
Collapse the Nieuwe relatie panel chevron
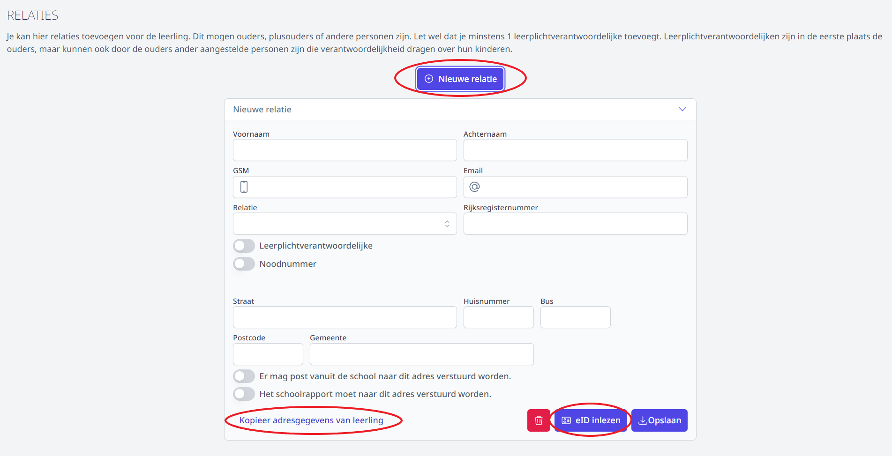pyautogui.click(x=682, y=109)
